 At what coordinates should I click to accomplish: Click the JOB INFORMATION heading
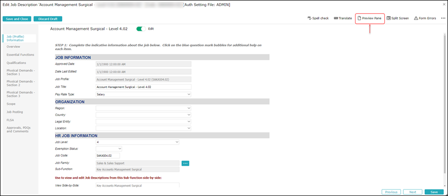coord(73,57)
